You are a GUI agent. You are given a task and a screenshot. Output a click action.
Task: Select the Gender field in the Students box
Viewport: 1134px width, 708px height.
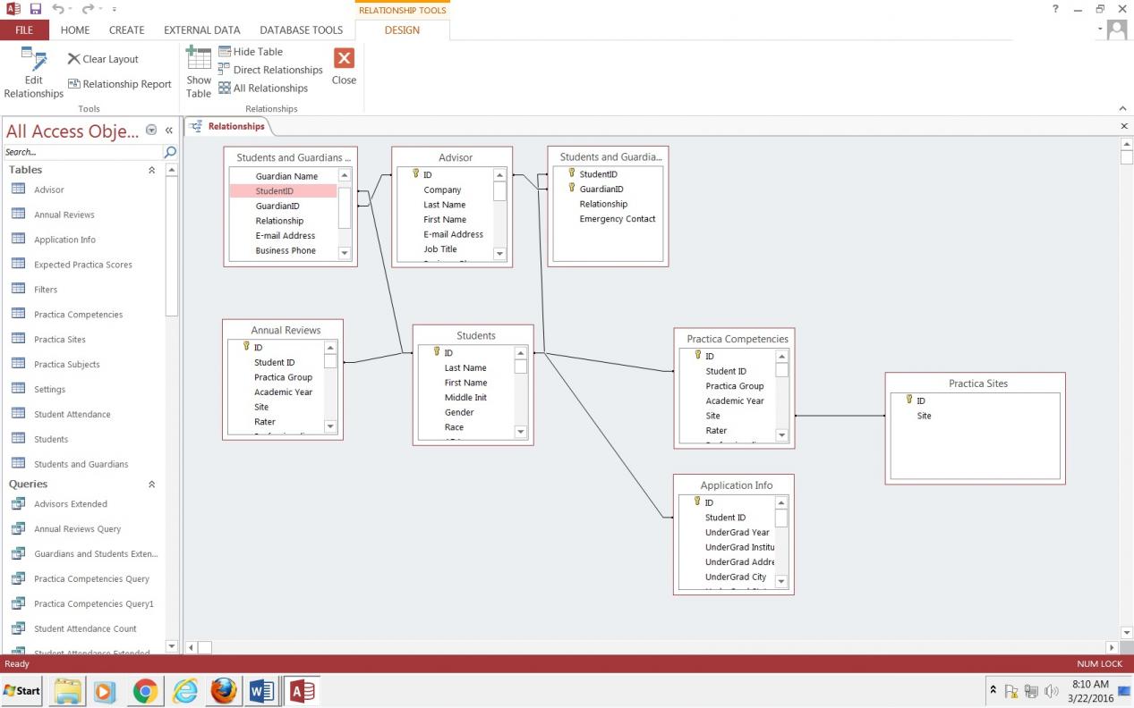(459, 412)
